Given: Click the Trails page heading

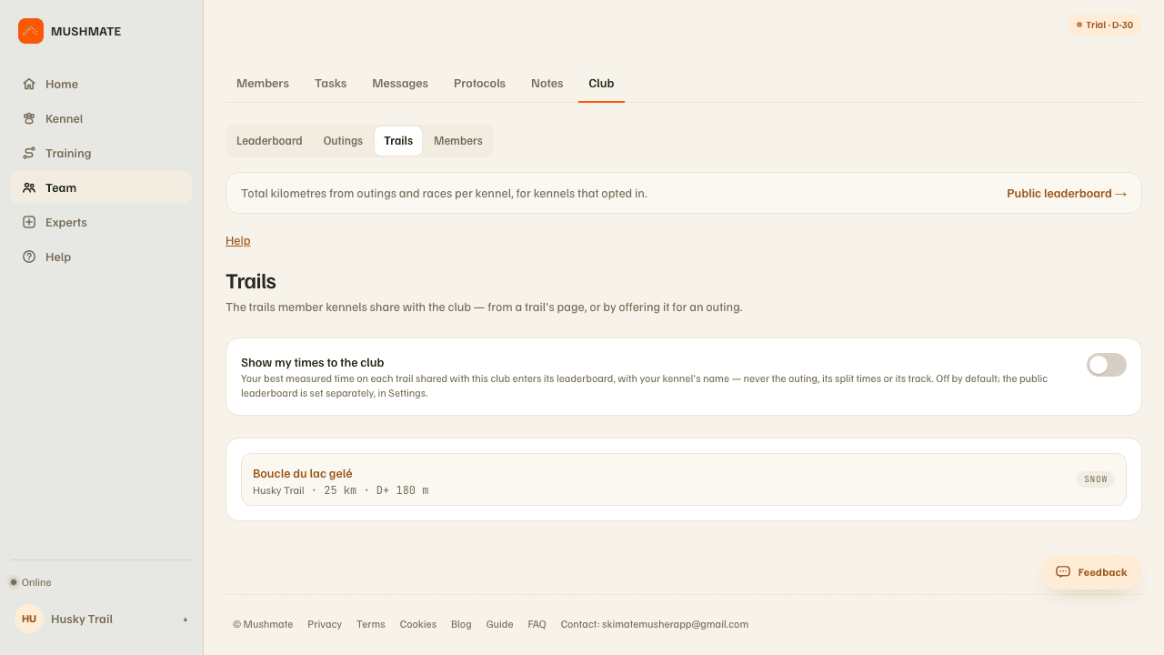Looking at the screenshot, I should (x=251, y=281).
